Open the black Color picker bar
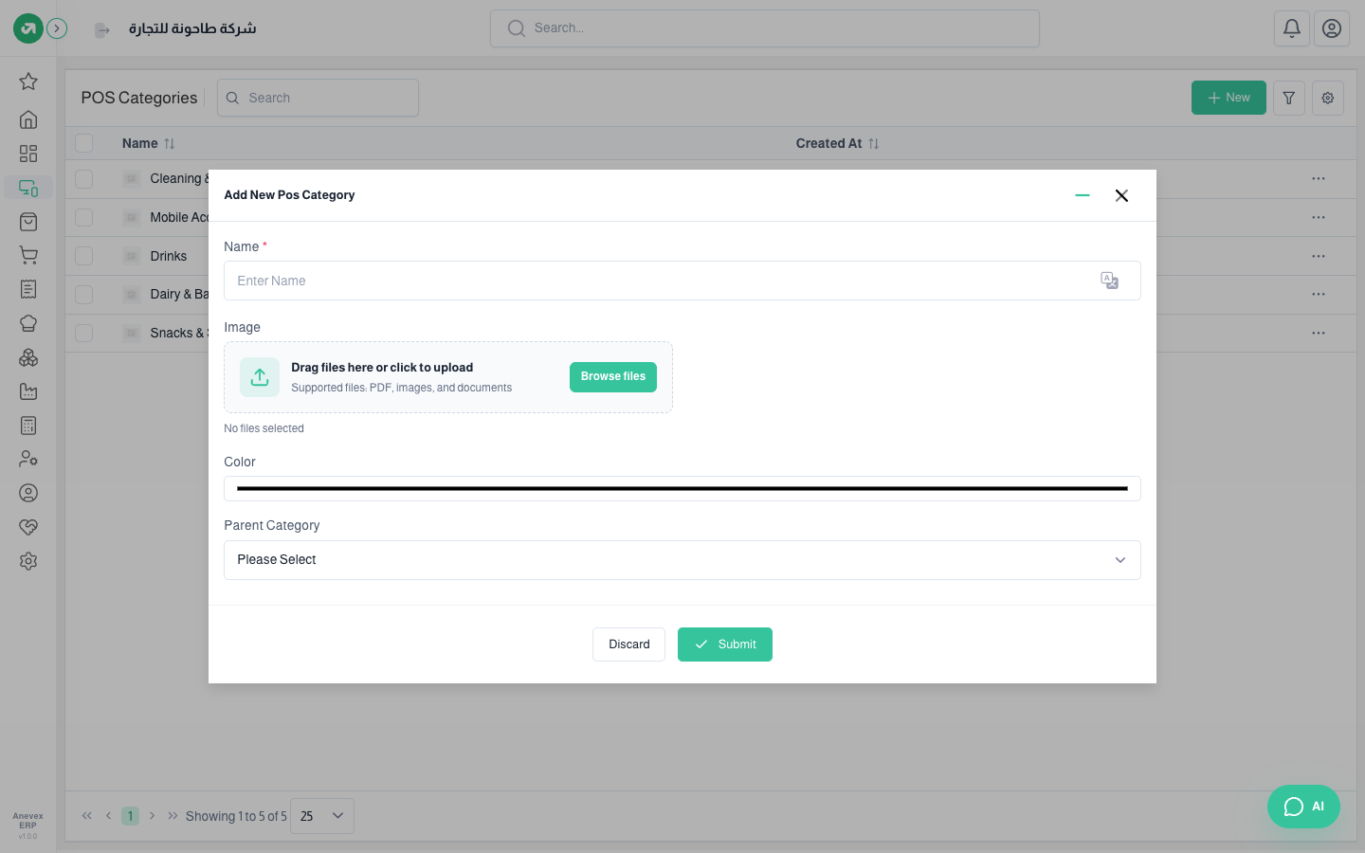 coord(682,489)
